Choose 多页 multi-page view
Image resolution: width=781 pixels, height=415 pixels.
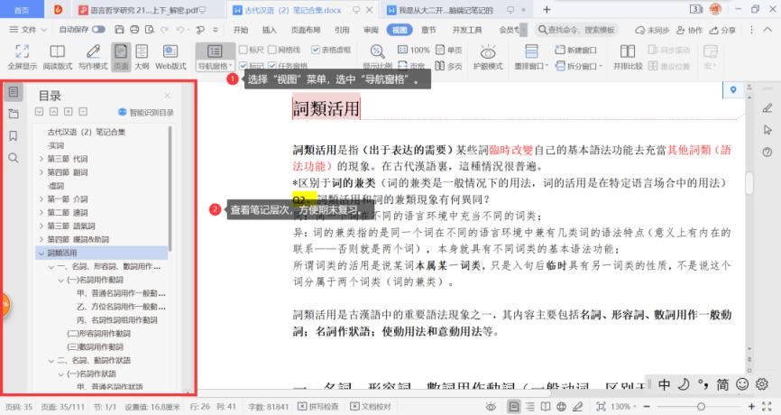pos(448,66)
